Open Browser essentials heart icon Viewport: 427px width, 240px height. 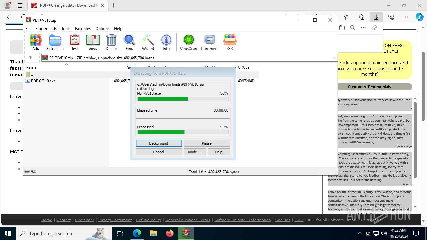(x=391, y=17)
